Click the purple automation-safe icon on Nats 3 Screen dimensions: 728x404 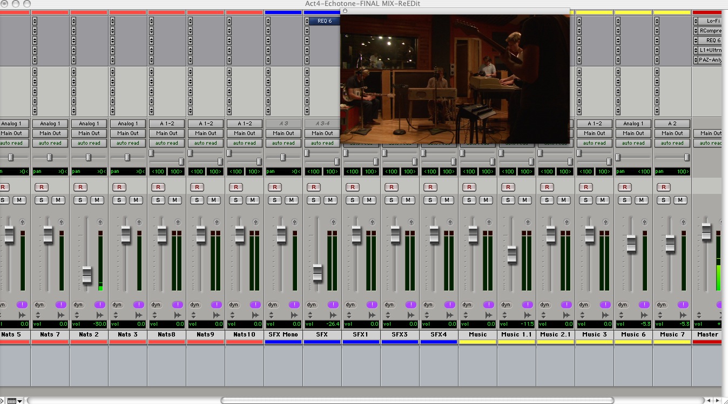138,305
